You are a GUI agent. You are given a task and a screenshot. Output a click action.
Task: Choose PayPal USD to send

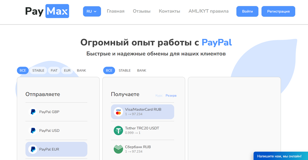tap(56, 130)
